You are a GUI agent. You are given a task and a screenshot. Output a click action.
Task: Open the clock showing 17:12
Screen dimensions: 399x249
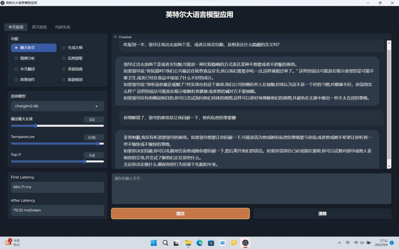click(381, 243)
